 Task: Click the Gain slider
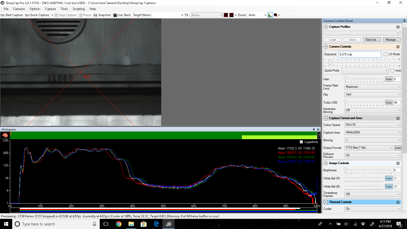(364, 79)
